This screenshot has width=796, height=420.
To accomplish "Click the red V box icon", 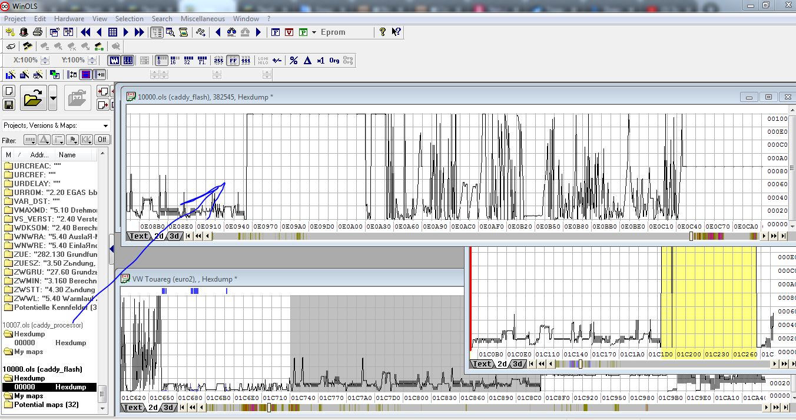I will (289, 32).
